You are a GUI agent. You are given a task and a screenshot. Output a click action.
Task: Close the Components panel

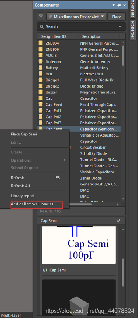point(125,5)
